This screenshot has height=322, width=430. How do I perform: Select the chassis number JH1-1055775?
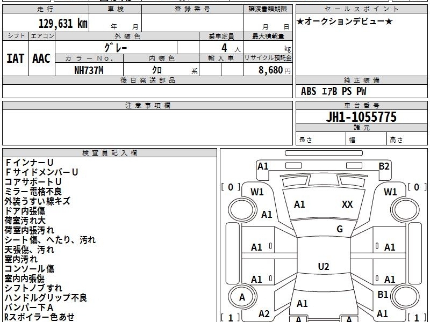361,116
